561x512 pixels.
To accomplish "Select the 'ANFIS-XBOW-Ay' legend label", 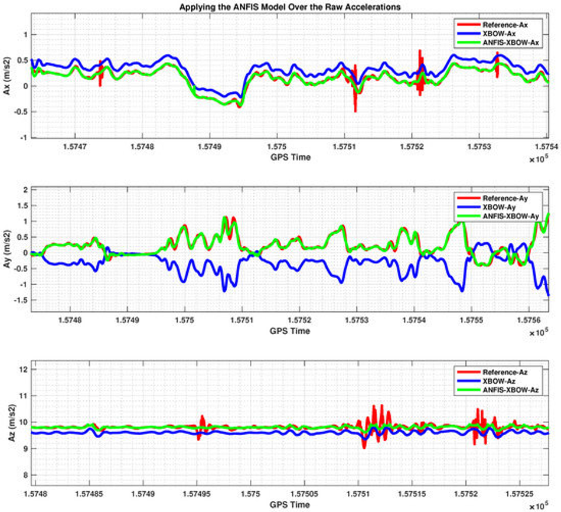I will pos(511,216).
